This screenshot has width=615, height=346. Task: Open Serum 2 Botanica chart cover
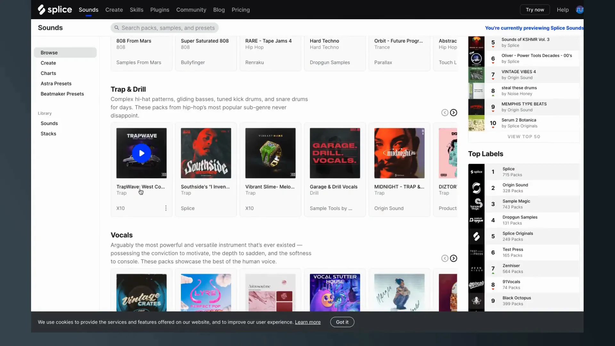[476, 123]
